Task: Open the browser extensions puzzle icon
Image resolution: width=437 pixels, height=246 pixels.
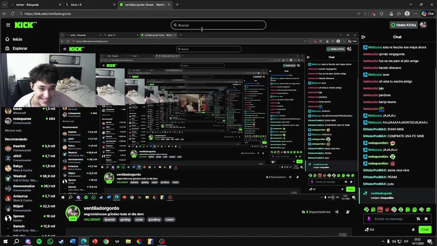Action: coord(382,14)
